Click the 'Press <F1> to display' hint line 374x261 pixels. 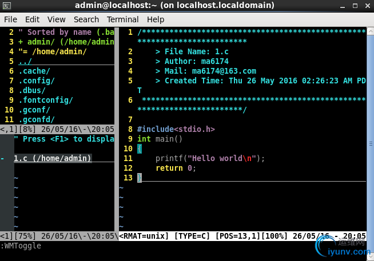point(64,139)
